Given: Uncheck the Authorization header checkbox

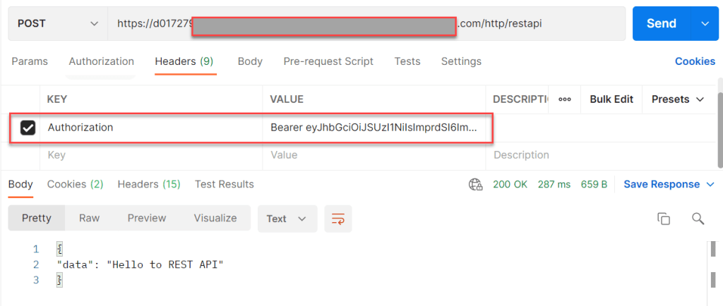Looking at the screenshot, I should click(28, 128).
